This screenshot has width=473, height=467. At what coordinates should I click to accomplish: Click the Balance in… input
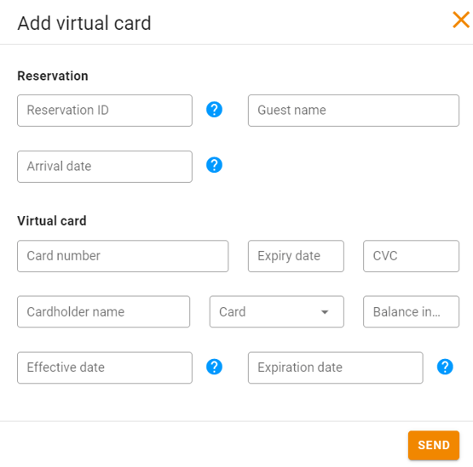[411, 311]
